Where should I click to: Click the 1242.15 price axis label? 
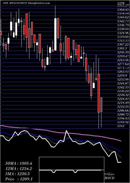(x=123, y=87)
